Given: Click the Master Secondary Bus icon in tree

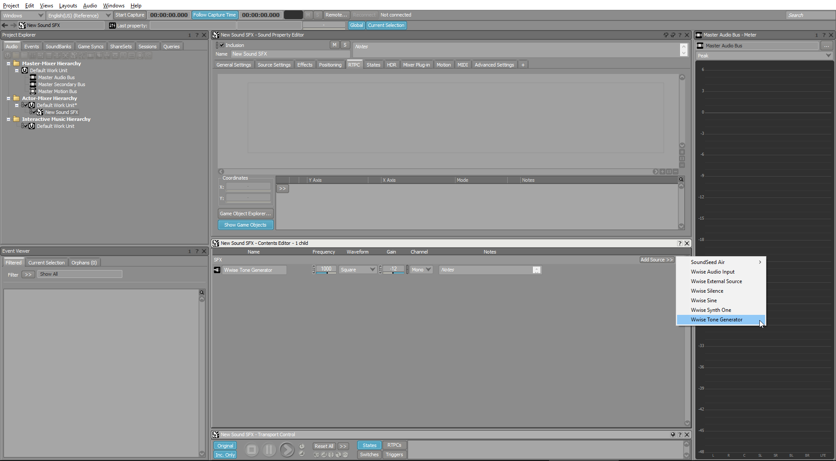Looking at the screenshot, I should tap(33, 84).
